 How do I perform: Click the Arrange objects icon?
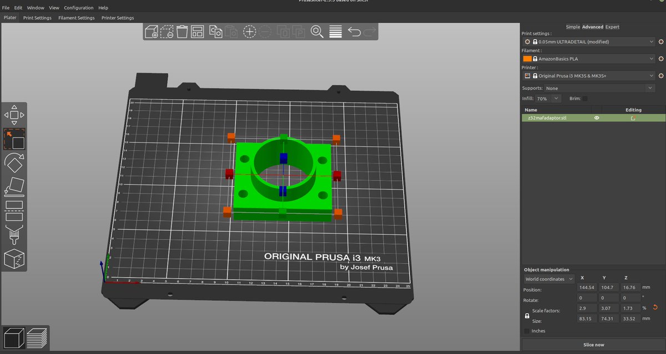coord(198,32)
